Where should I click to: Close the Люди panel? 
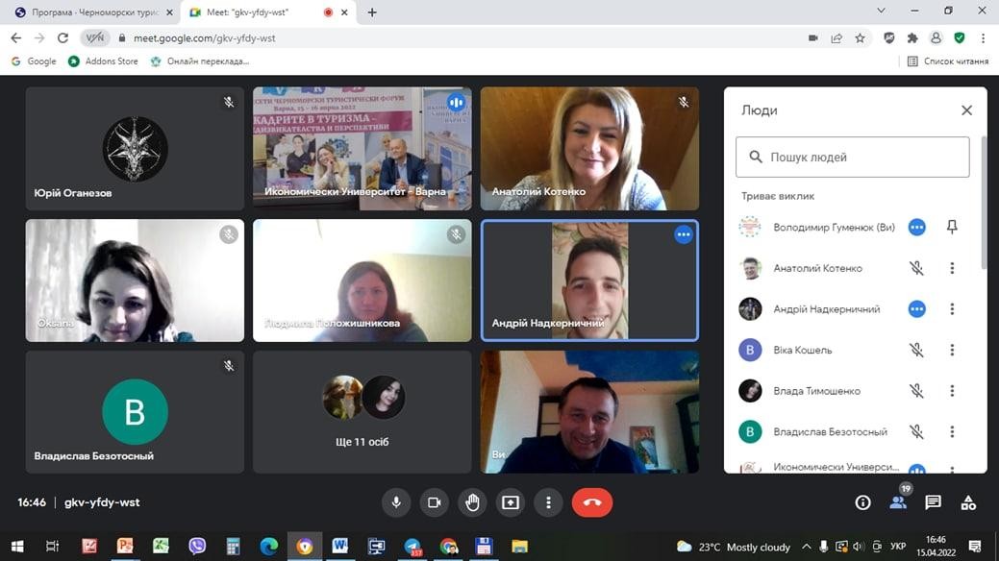point(966,110)
